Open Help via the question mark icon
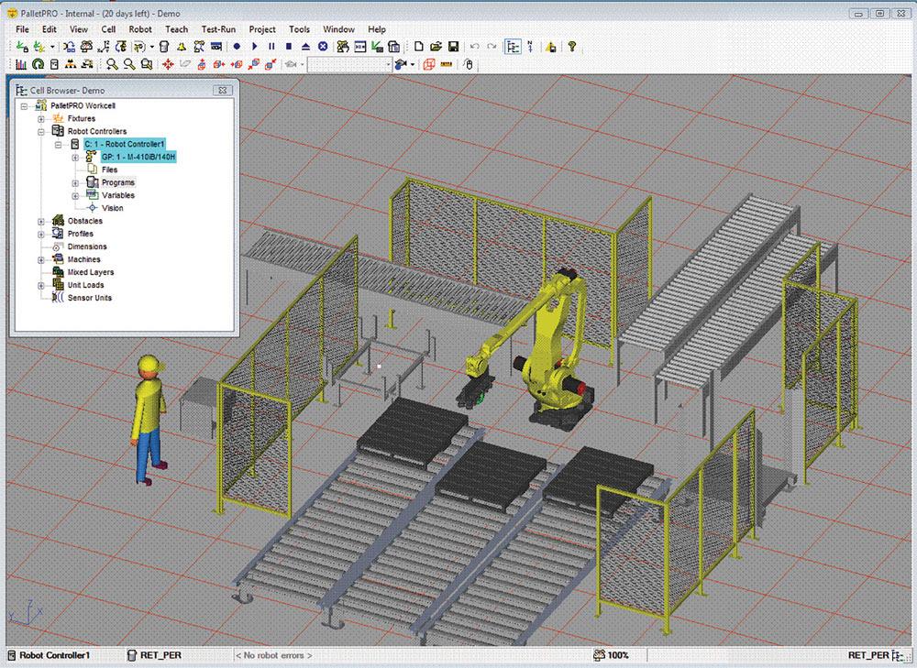Screen dimensions: 917x668 [572, 47]
